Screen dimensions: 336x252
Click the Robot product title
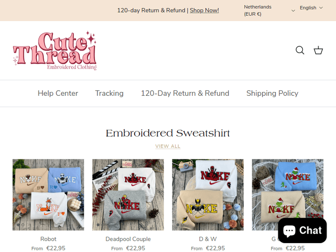(48, 239)
